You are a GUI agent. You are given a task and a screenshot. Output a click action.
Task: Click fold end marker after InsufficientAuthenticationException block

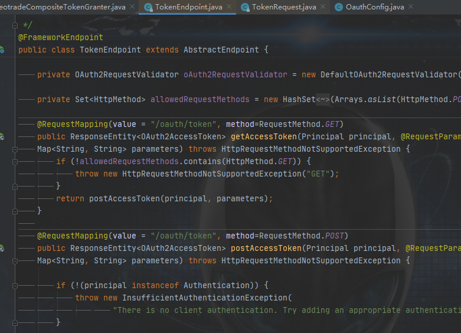tap(15, 323)
